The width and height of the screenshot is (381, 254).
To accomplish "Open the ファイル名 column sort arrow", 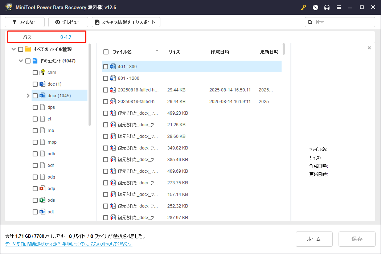I will click(157, 51).
